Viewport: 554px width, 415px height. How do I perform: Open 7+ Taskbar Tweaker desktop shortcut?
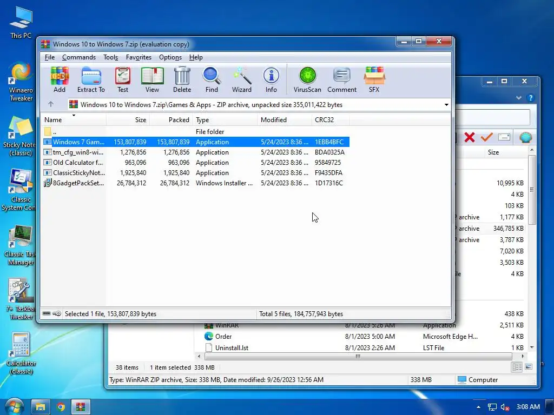21,299
